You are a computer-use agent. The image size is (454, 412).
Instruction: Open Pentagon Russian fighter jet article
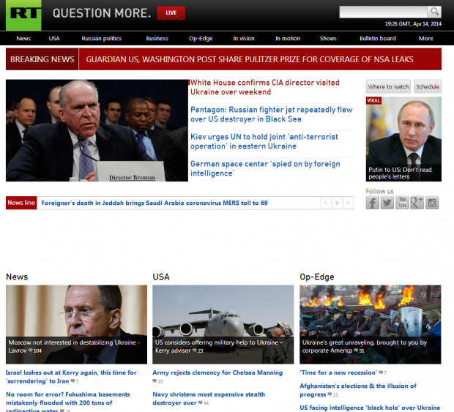(x=271, y=114)
